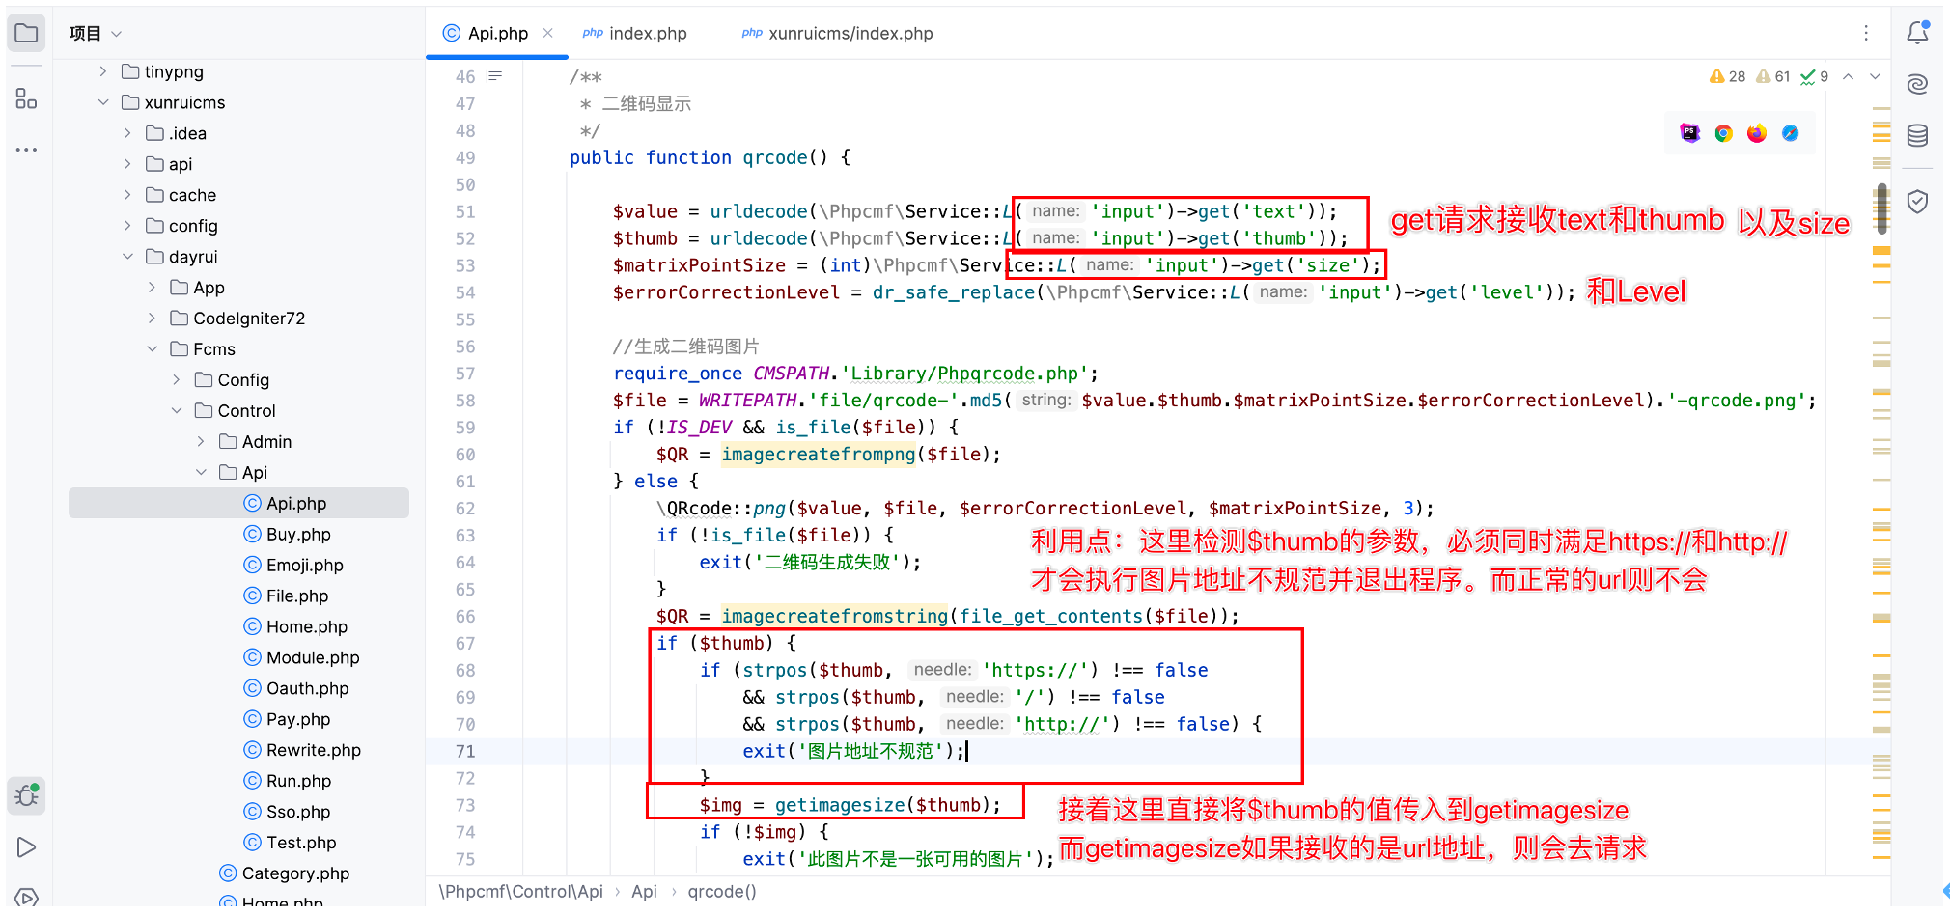The height and width of the screenshot is (915, 1950).
Task: Collapse the Fcms folder
Action: point(152,349)
